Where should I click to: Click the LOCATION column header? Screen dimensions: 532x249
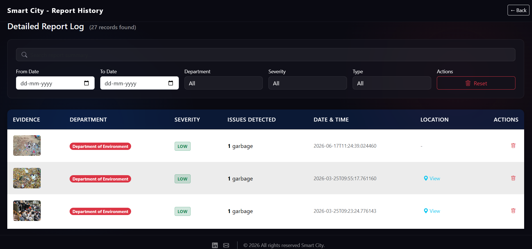pos(435,120)
